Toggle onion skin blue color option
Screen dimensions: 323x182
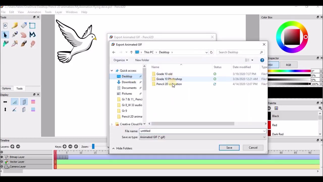coord(33,109)
